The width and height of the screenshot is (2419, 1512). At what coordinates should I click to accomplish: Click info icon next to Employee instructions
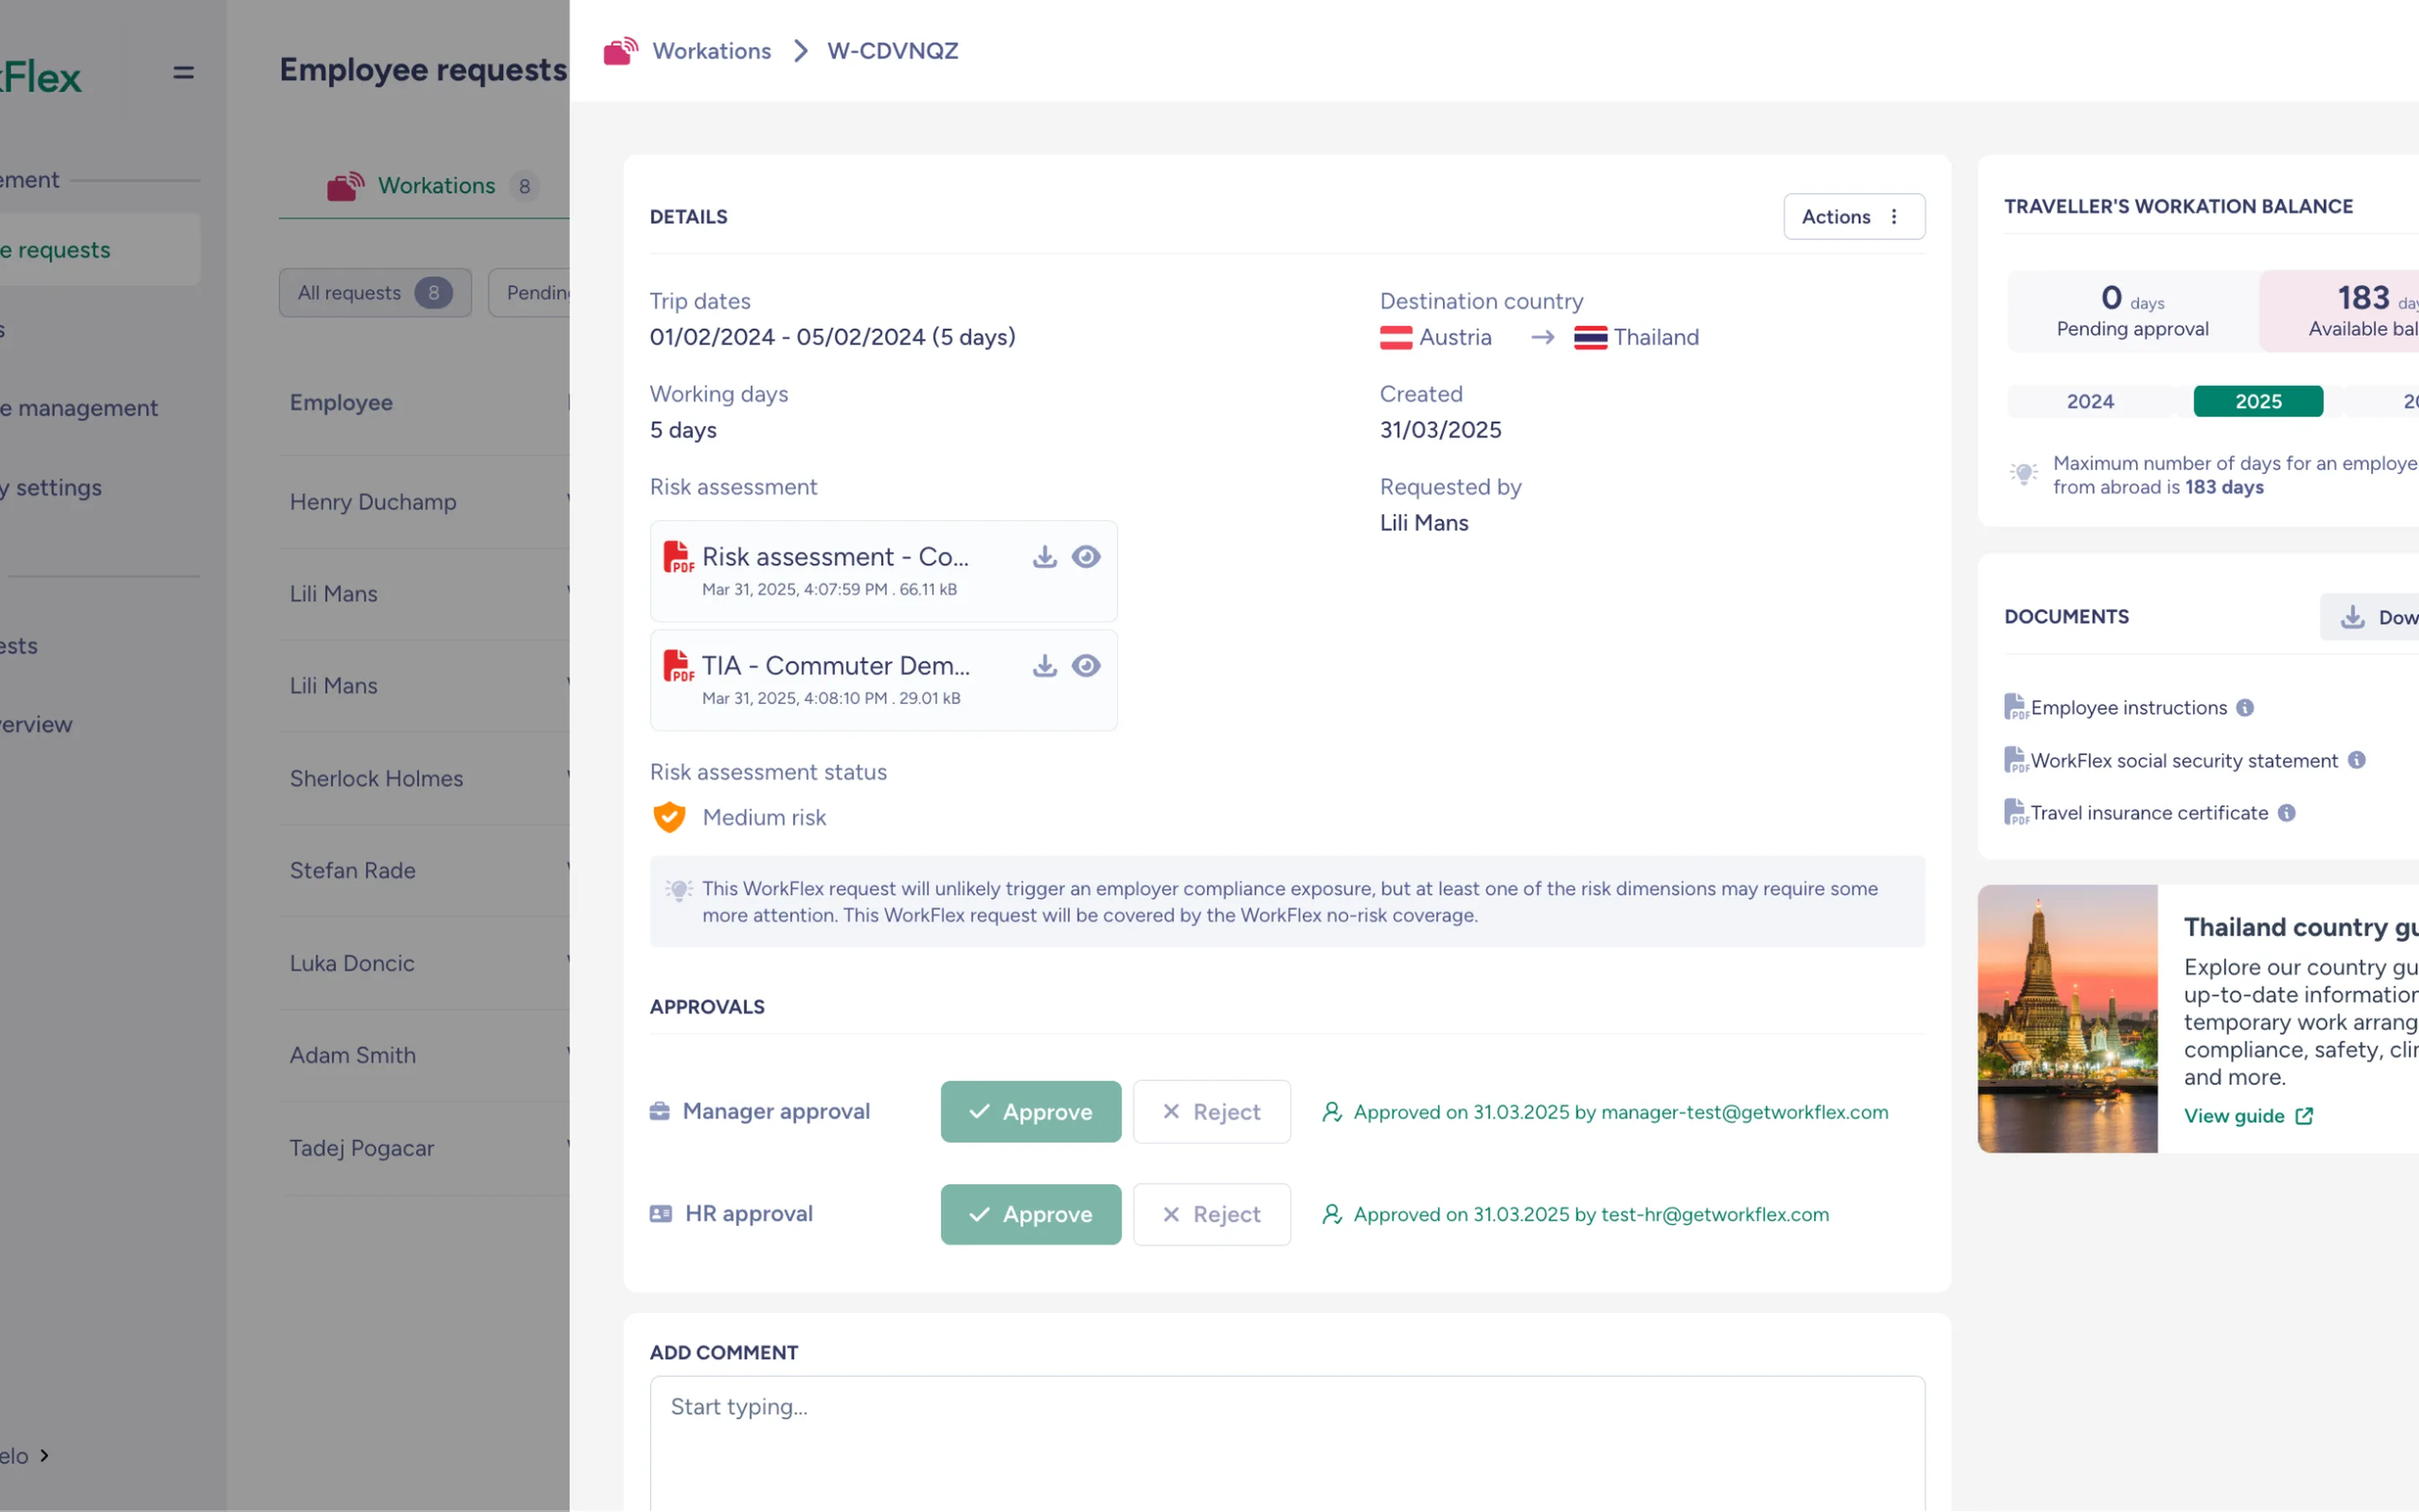(2245, 708)
